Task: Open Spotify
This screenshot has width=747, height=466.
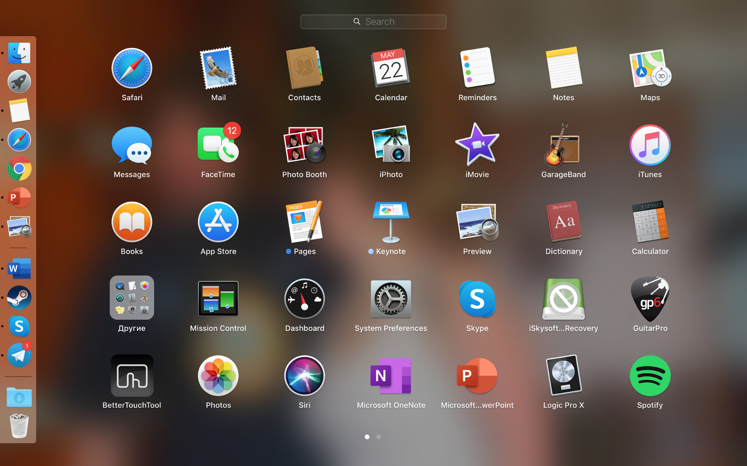Action: point(650,376)
